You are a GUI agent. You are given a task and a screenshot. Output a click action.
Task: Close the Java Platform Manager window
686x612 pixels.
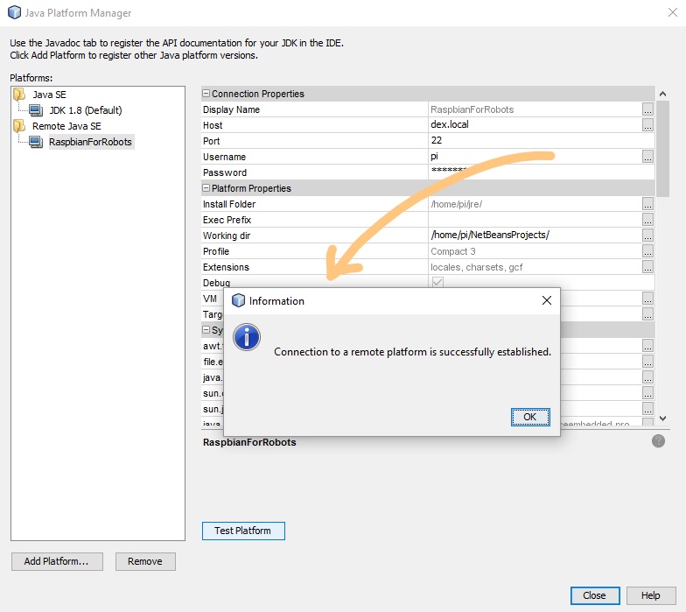672,12
